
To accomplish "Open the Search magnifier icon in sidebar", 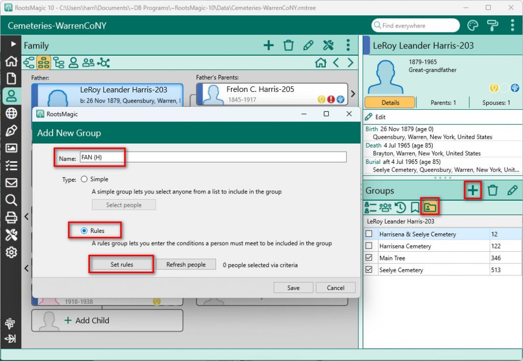I will (x=11, y=200).
